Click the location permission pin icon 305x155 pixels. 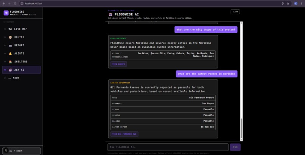(x=283, y=3)
